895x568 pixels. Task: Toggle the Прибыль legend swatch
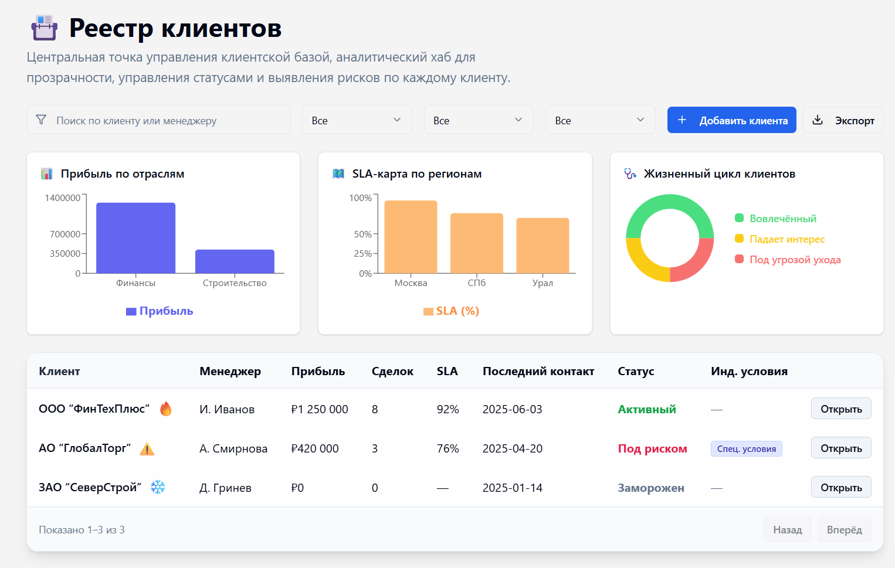pyautogui.click(x=131, y=311)
